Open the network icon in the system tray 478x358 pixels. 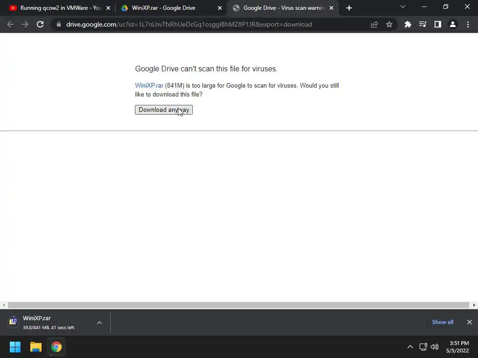tap(423, 347)
